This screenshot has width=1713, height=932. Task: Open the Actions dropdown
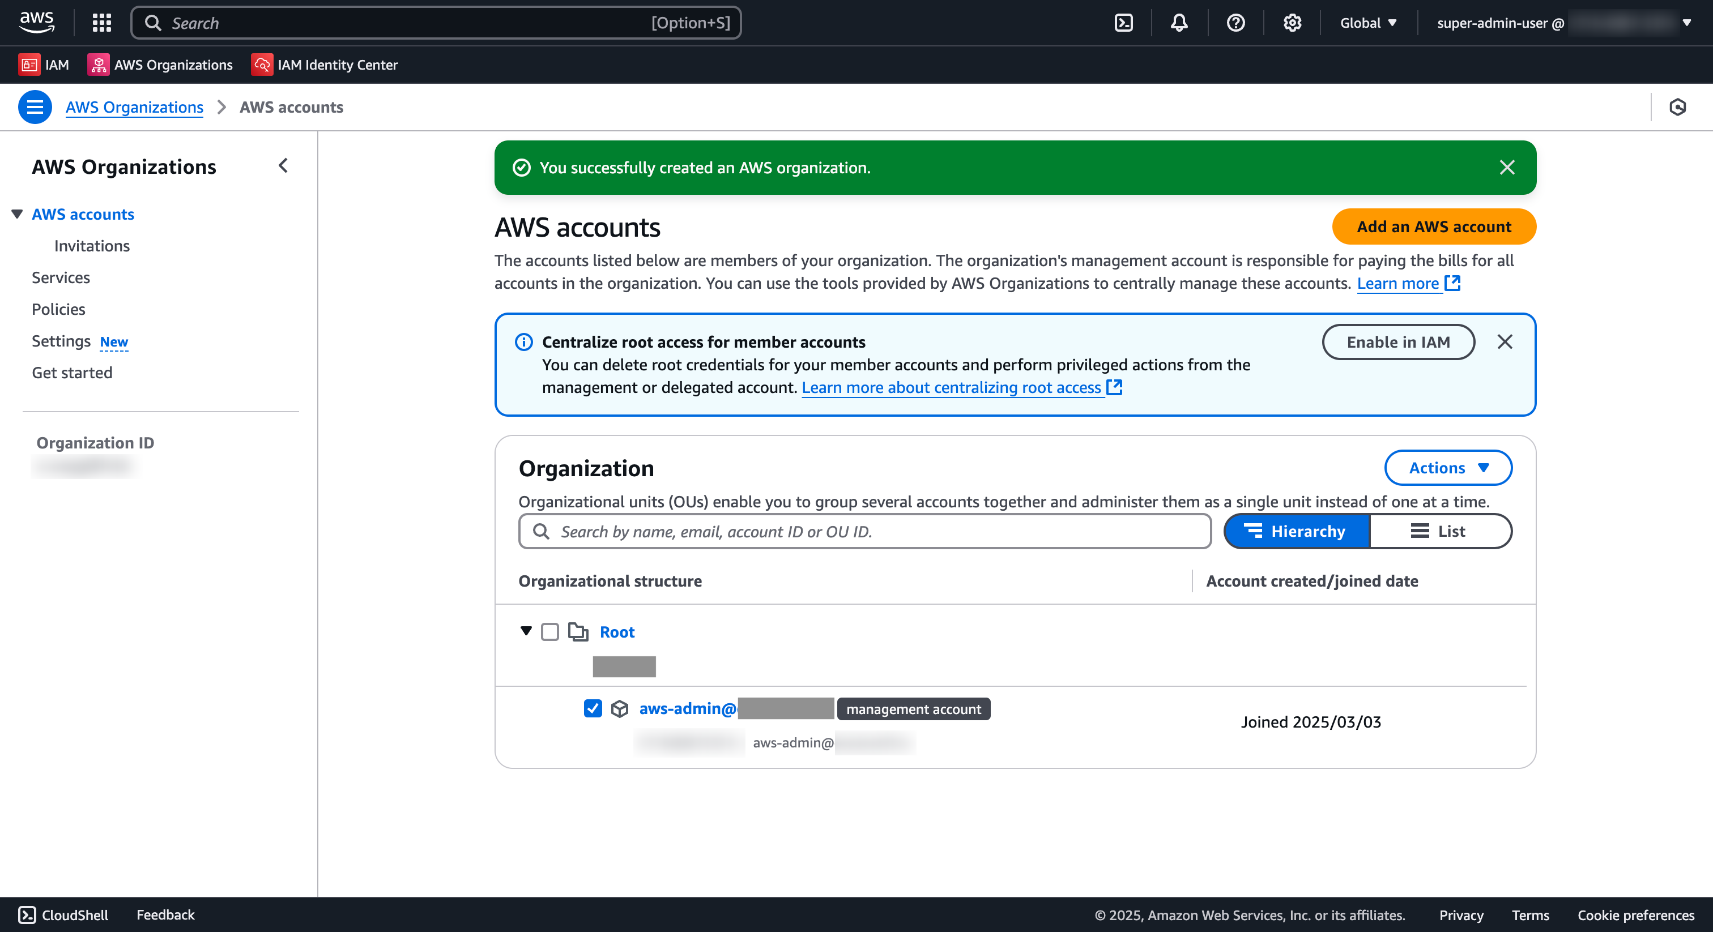pos(1448,467)
